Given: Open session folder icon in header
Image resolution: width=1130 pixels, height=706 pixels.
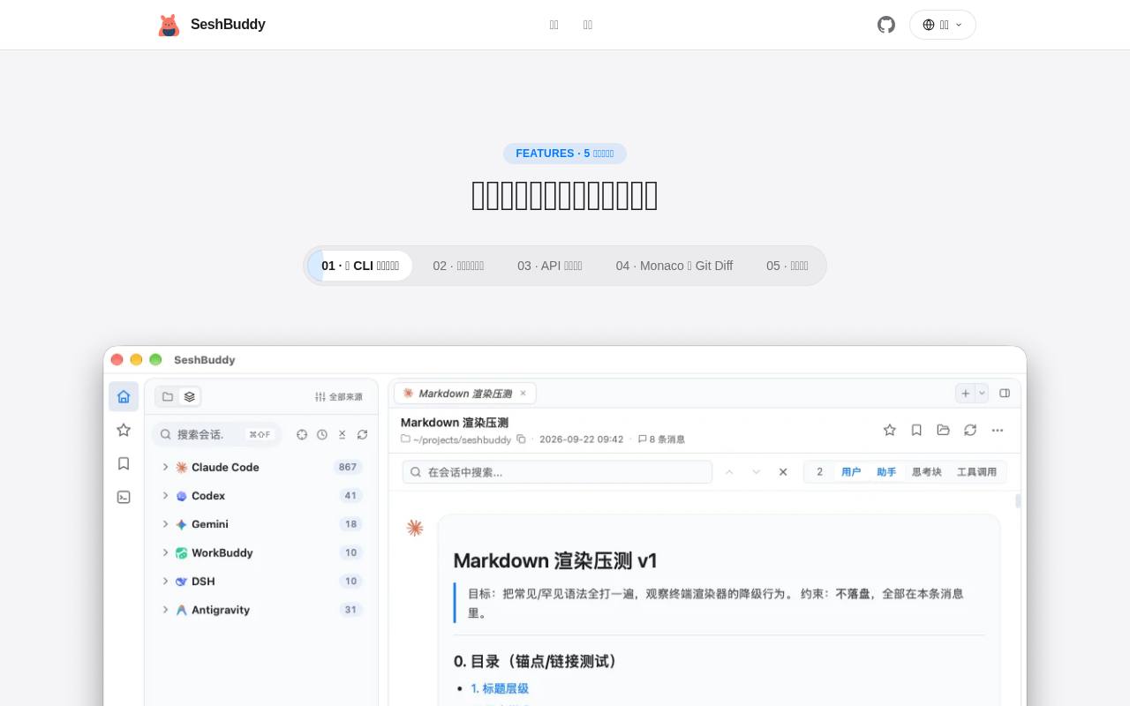Looking at the screenshot, I should tap(944, 430).
